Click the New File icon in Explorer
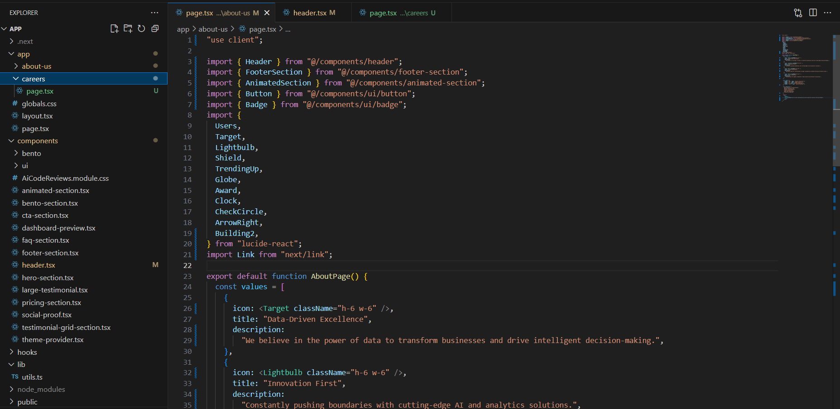Screen dimensions: 840x409 [x=114, y=28]
